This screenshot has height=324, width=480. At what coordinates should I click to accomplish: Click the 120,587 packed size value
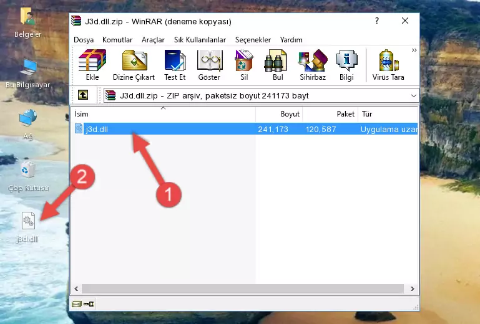321,130
